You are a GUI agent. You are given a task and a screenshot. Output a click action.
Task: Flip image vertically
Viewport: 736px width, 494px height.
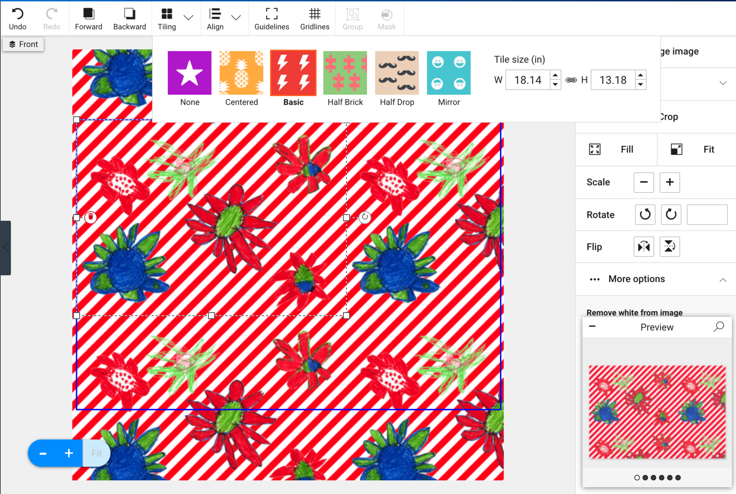[670, 247]
